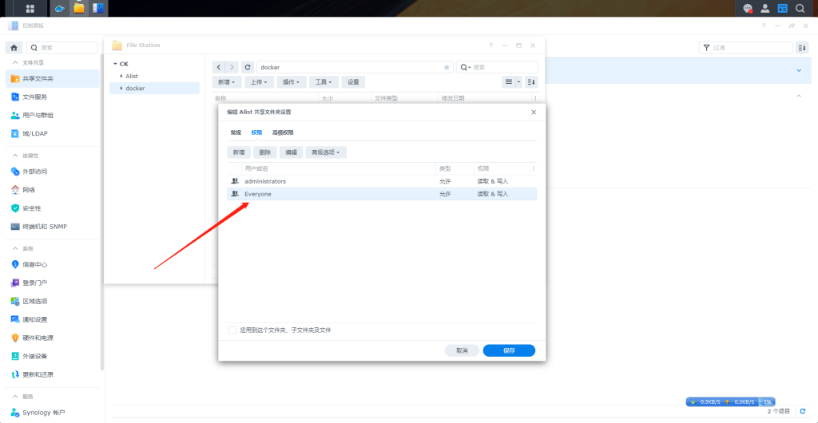This screenshot has height=423, width=818.
Task: Switch to Control Panel taskbar icon
Action: 97,8
